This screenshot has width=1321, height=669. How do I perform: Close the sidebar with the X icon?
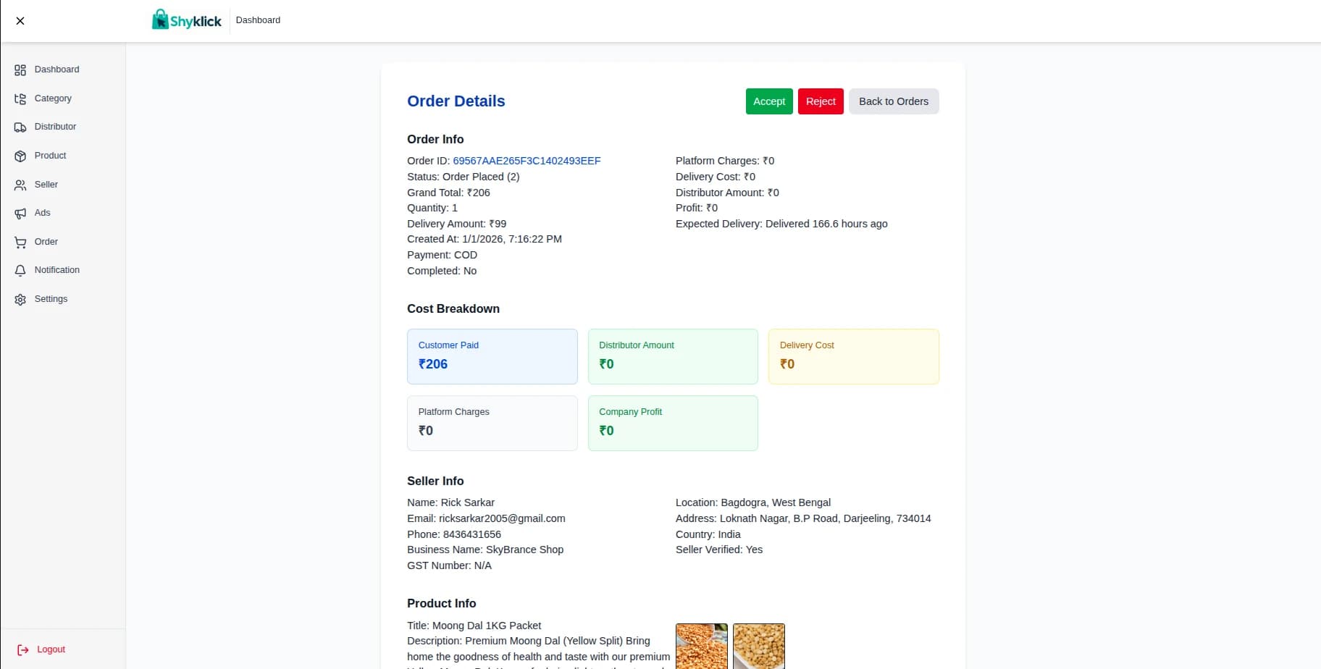tap(20, 21)
